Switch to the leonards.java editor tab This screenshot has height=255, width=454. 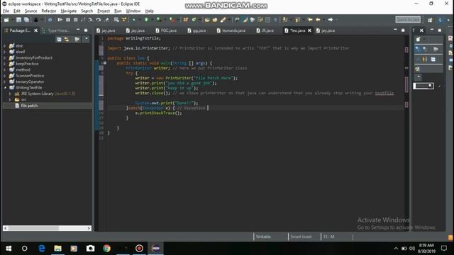231,30
